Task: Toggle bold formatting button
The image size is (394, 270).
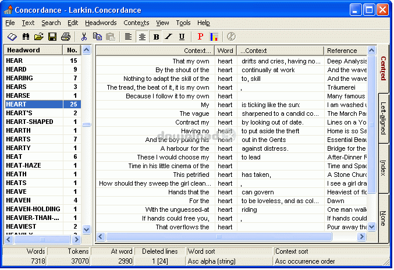Action: coord(156,37)
